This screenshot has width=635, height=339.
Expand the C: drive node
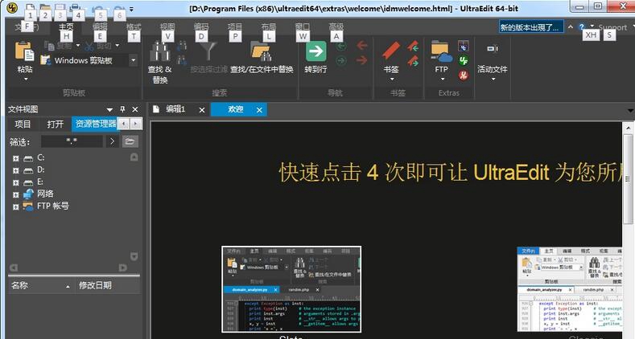click(16, 158)
